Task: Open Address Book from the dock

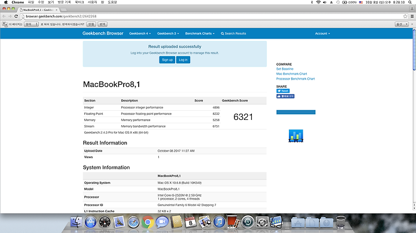Action: pos(176,222)
